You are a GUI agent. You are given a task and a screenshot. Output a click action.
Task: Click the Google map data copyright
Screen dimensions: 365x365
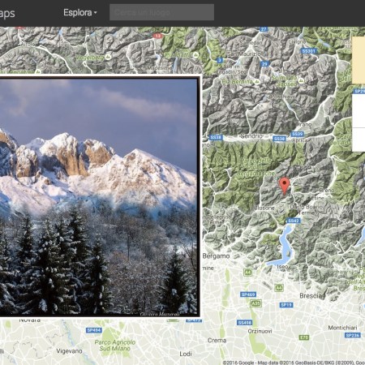(294, 363)
